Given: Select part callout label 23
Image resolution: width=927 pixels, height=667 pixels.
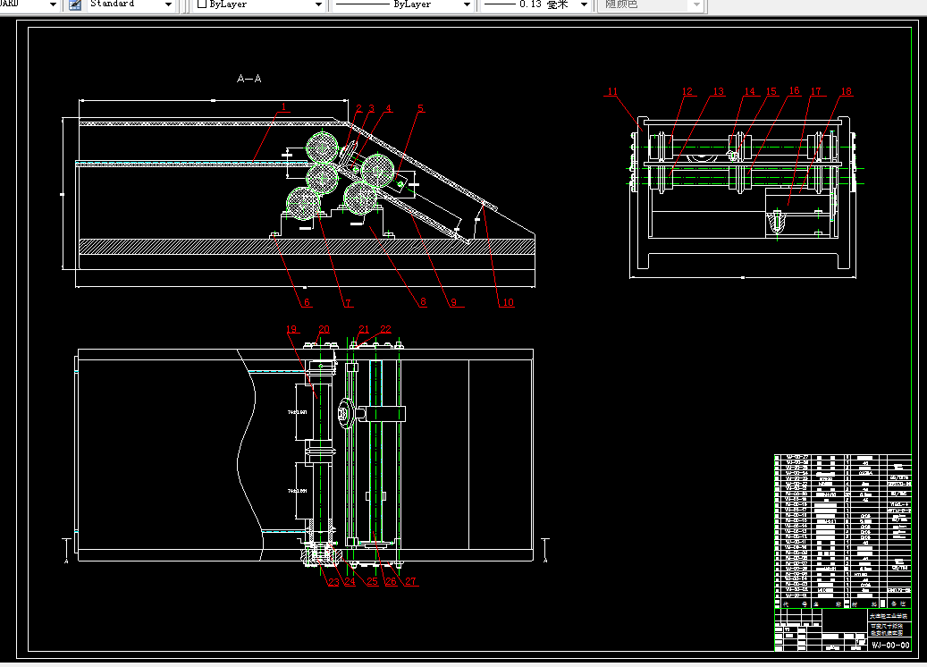Looking at the screenshot, I should (334, 582).
